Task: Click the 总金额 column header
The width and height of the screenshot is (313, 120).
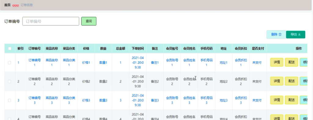Action: [120, 48]
